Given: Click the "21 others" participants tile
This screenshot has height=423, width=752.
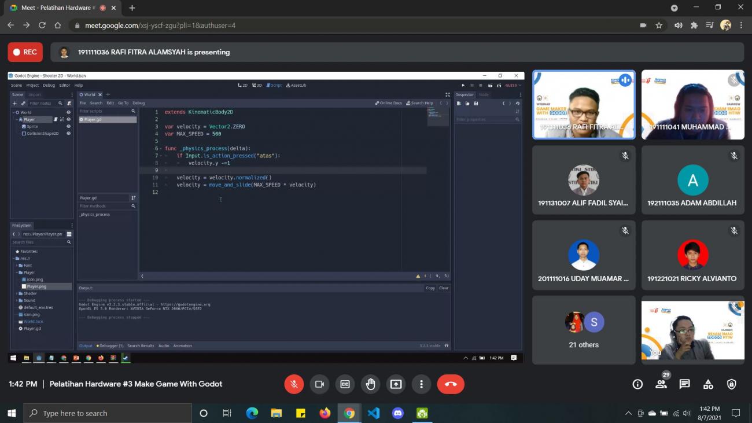Looking at the screenshot, I should tap(584, 330).
